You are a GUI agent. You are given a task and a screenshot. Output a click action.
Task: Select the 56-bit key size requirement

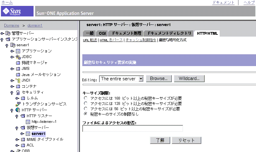point(85,109)
